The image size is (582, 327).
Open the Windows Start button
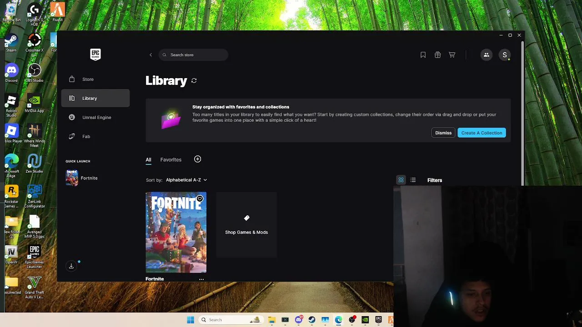(x=191, y=320)
